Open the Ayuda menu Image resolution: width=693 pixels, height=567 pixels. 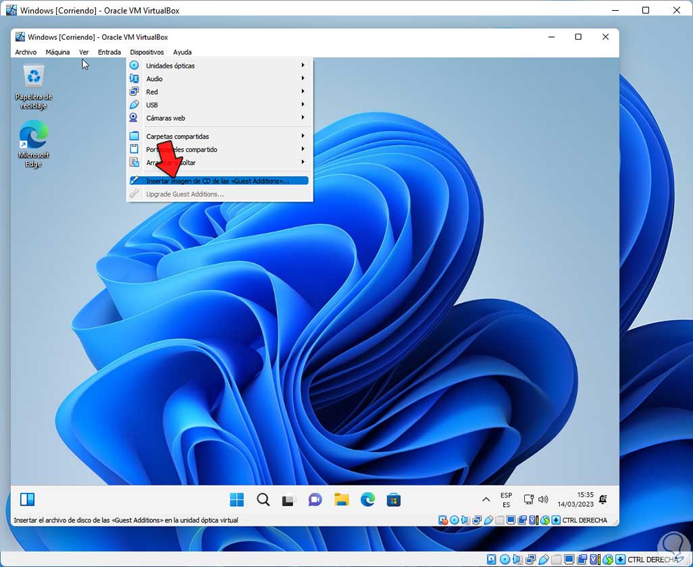(x=182, y=52)
